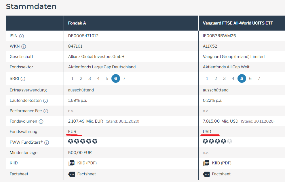Image resolution: width=285 pixels, height=182 pixels.
Task: Open the Vanguard ETF Factsheet link
Action: pos(221,174)
